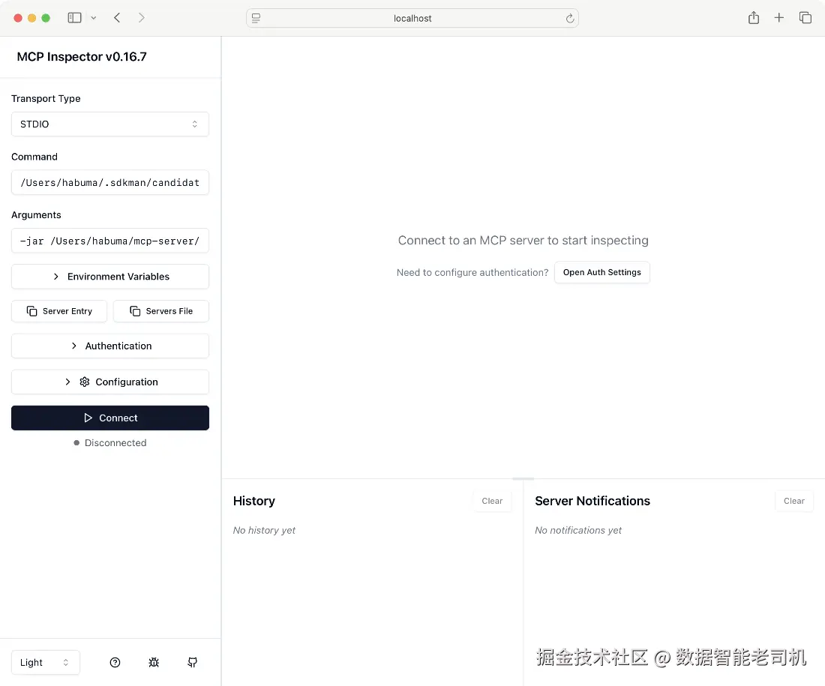Click the Connect button
The height and width of the screenshot is (686, 825).
[x=110, y=418]
